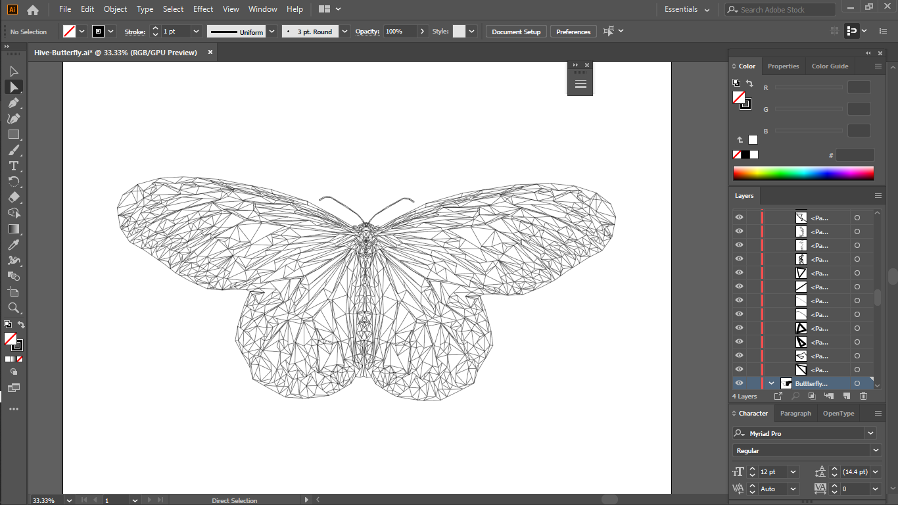Image resolution: width=898 pixels, height=505 pixels.
Task: Swap fill and stroke in Color panel
Action: (x=749, y=84)
